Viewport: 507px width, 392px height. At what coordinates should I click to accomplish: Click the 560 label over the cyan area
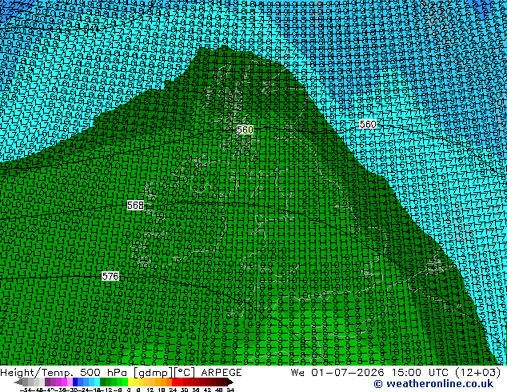coord(368,124)
